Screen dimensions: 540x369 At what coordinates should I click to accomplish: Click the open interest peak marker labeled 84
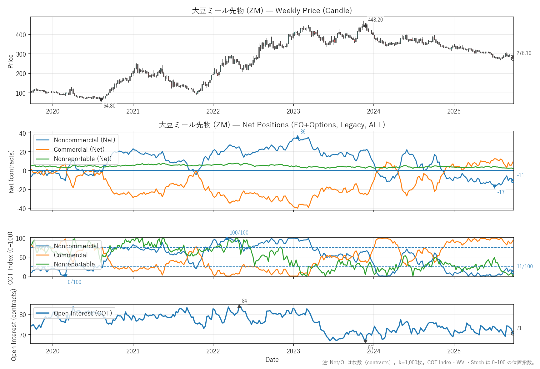point(239,306)
